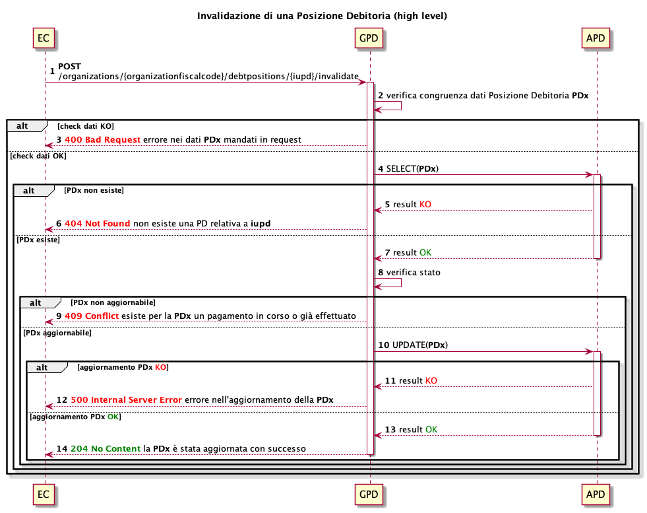647x513 pixels.
Task: Click the EC participant box at top
Action: (x=44, y=38)
